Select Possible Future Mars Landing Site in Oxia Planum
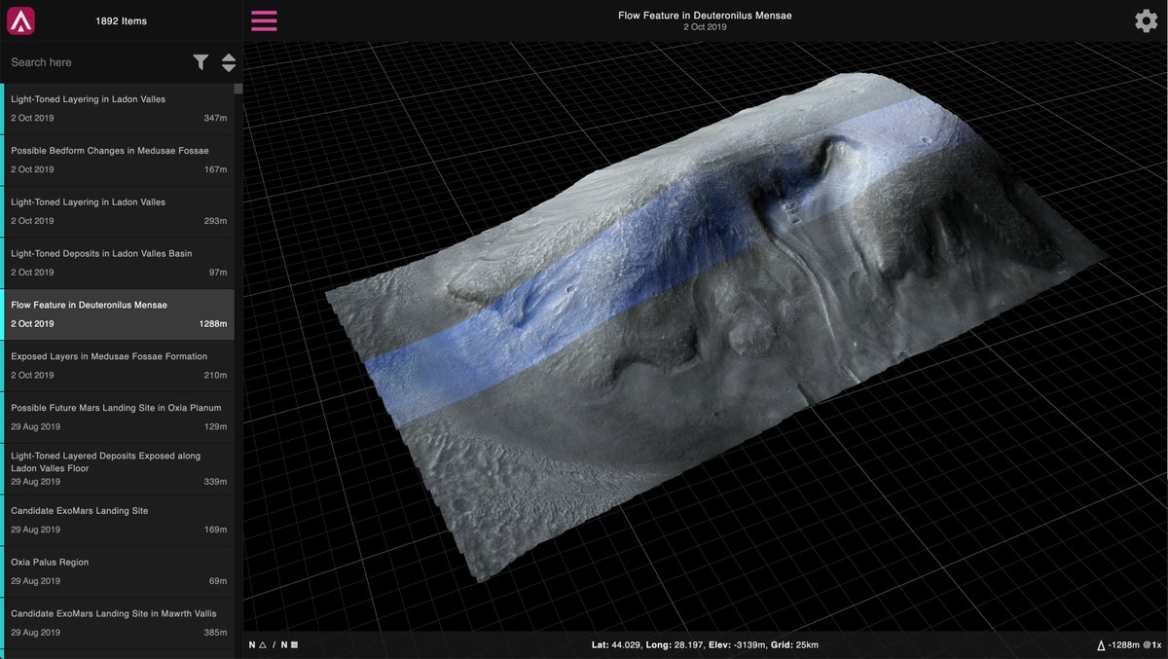This screenshot has height=659, width=1168. point(118,418)
